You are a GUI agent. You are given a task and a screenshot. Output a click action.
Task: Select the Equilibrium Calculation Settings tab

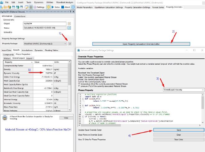108,7
